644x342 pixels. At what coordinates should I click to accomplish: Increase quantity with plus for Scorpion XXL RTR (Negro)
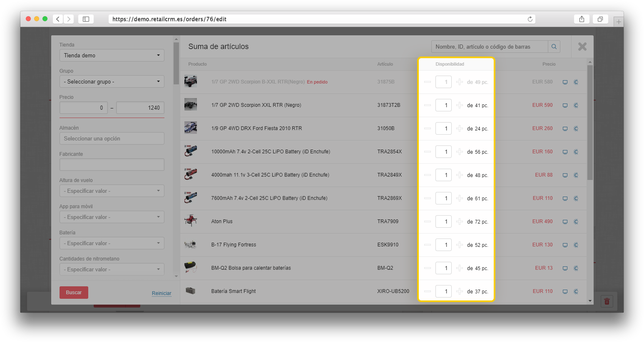coord(460,105)
